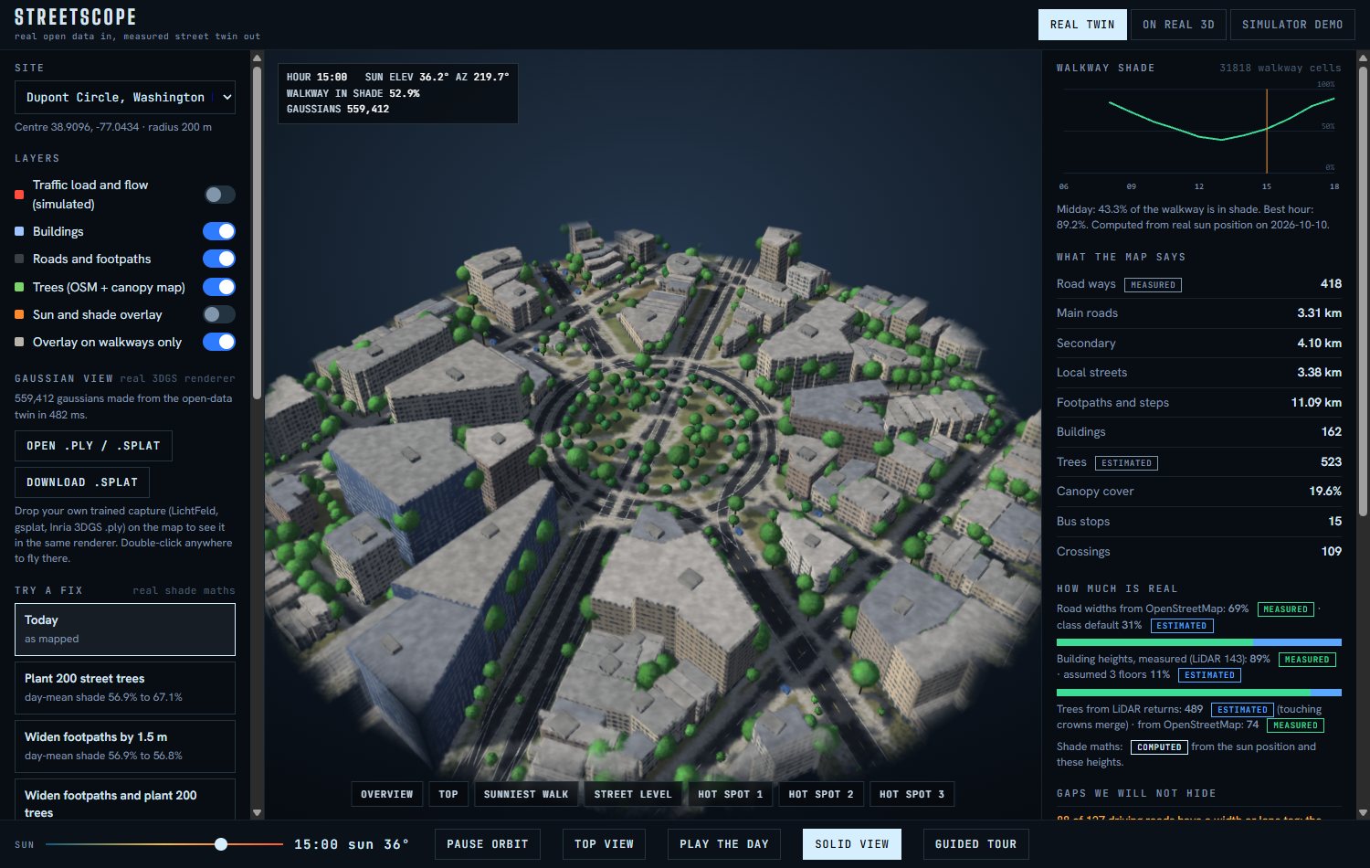Toggle Overlay on walkways only
Viewport: 1370px width, 868px height.
pos(219,342)
